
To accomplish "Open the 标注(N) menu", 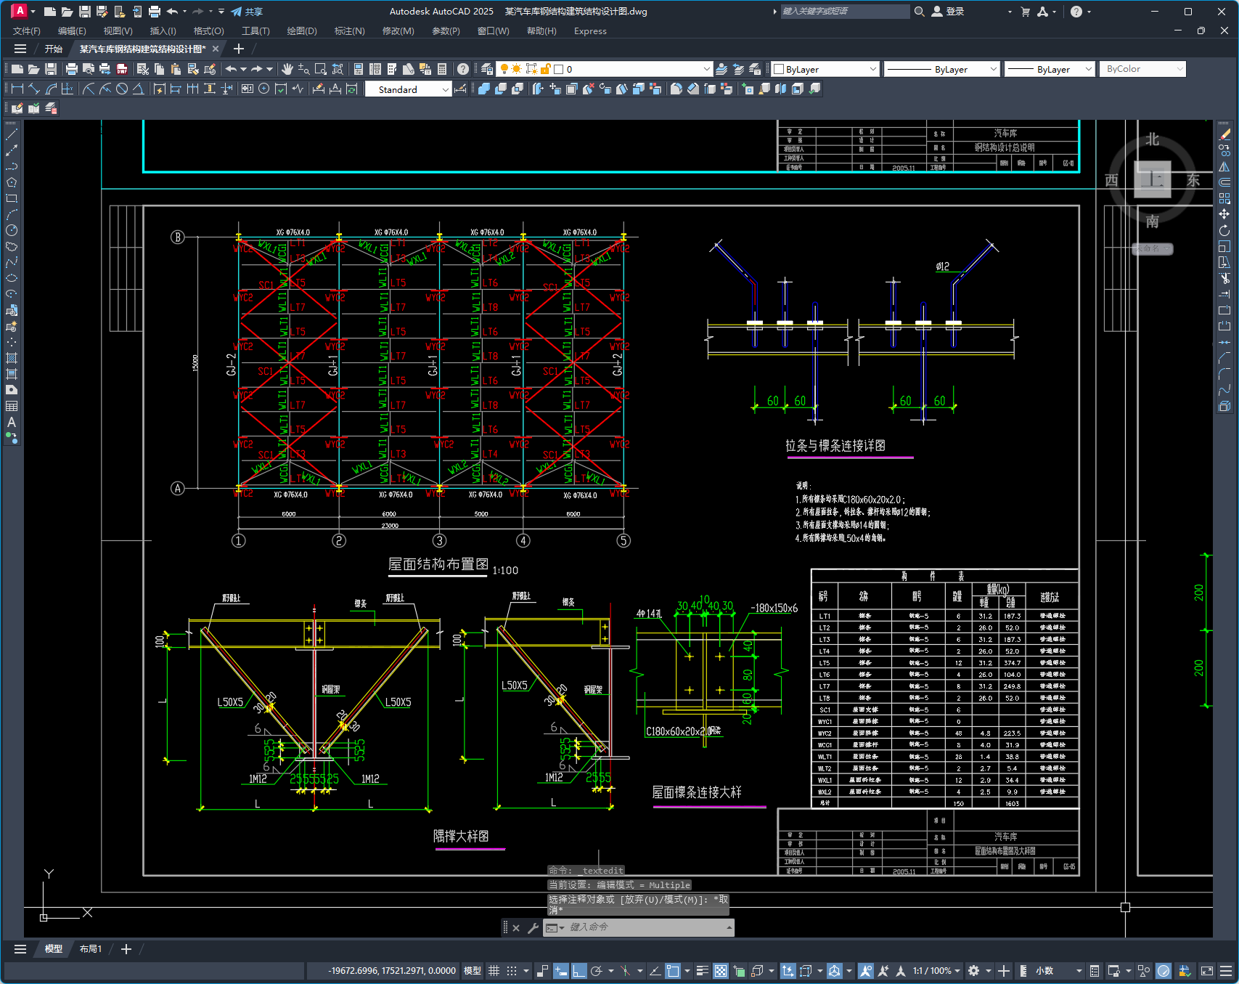I will tap(349, 31).
